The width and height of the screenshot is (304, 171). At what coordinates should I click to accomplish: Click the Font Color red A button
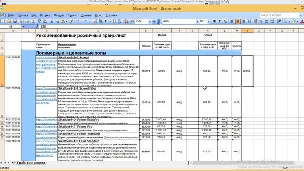[302, 21]
